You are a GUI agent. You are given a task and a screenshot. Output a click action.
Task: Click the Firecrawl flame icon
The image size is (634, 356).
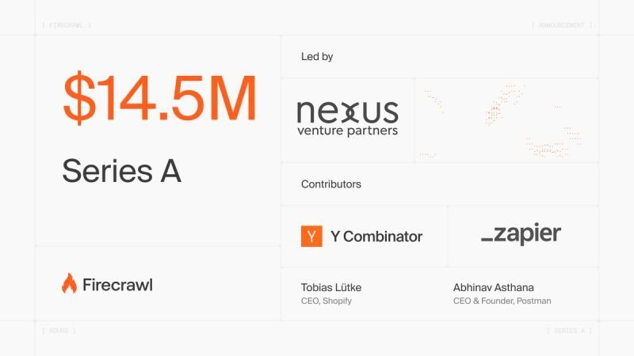click(69, 284)
